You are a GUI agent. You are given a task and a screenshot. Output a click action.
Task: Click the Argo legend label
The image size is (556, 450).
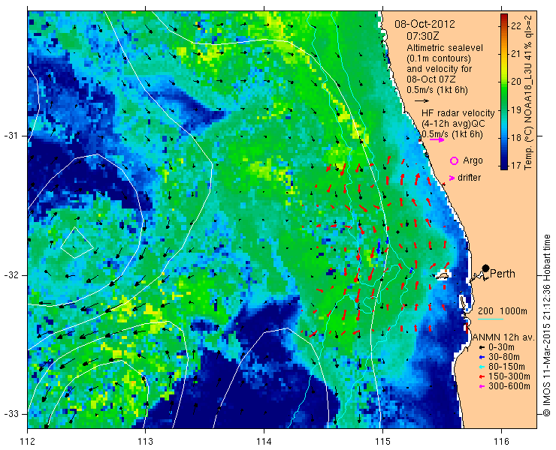[473, 160]
